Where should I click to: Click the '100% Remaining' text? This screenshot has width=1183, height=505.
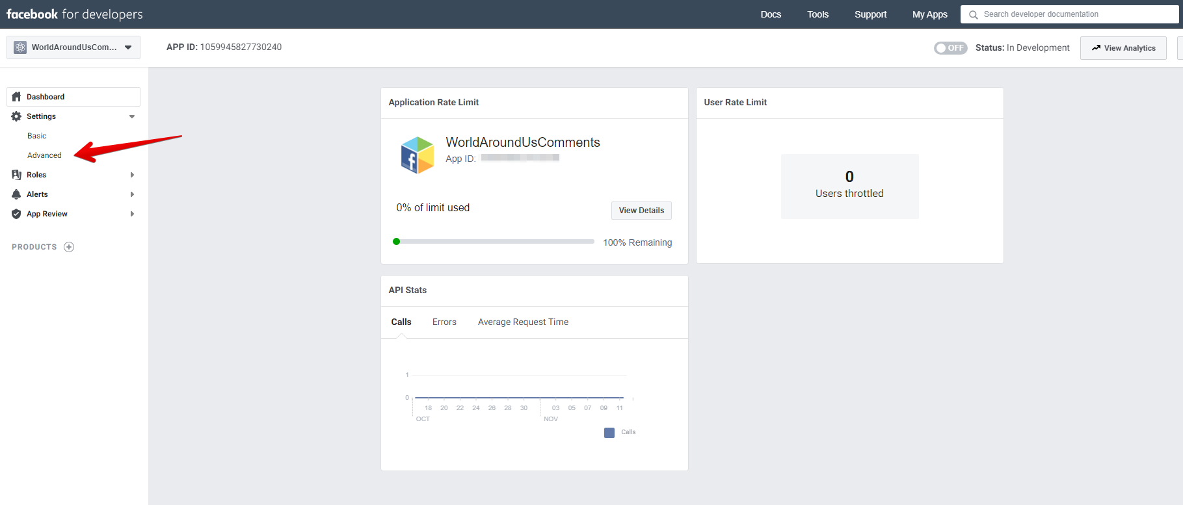637,242
